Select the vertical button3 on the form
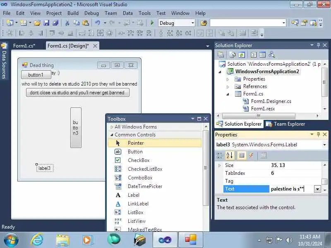331x248 pixels. [x=76, y=128]
